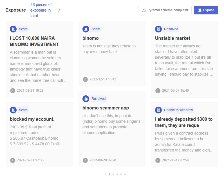Open 'I LOST 10,000 NAIRA BINOMO INVESTMENT' post
Screen dimensions: 224x180
34,41
